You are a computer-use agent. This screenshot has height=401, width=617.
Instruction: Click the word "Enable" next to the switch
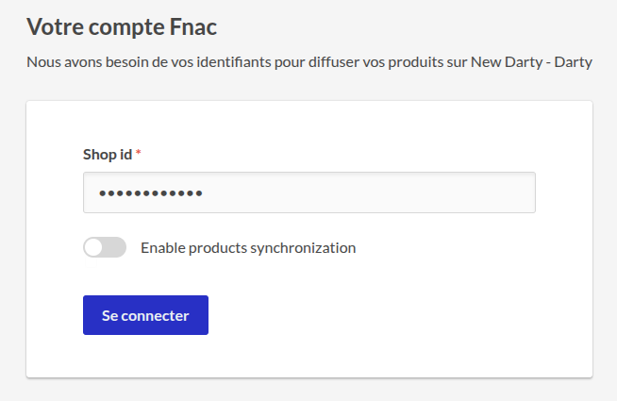click(163, 248)
